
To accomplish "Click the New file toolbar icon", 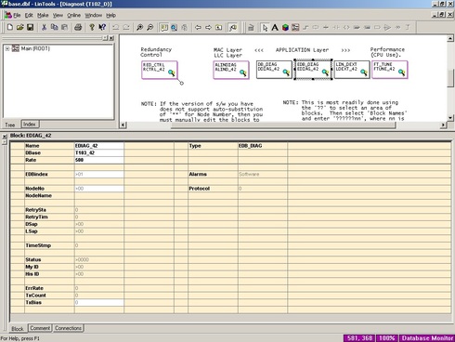I will (10, 27).
